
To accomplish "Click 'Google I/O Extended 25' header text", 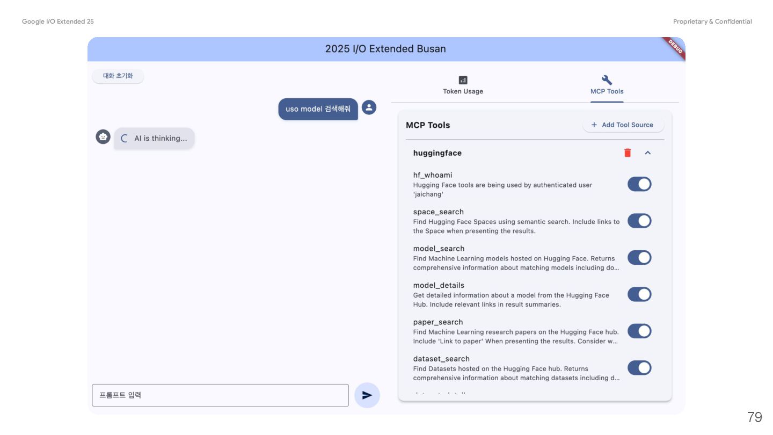I will (58, 21).
